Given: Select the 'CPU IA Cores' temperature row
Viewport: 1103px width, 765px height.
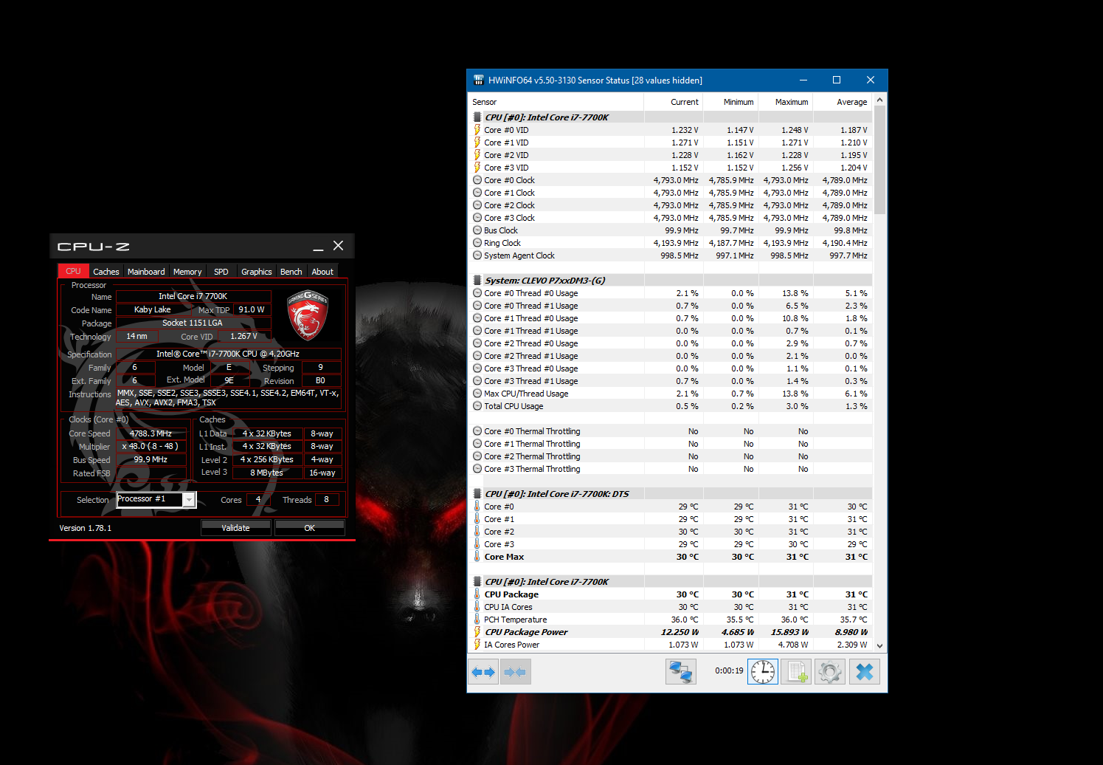Looking at the screenshot, I should tap(670, 607).
